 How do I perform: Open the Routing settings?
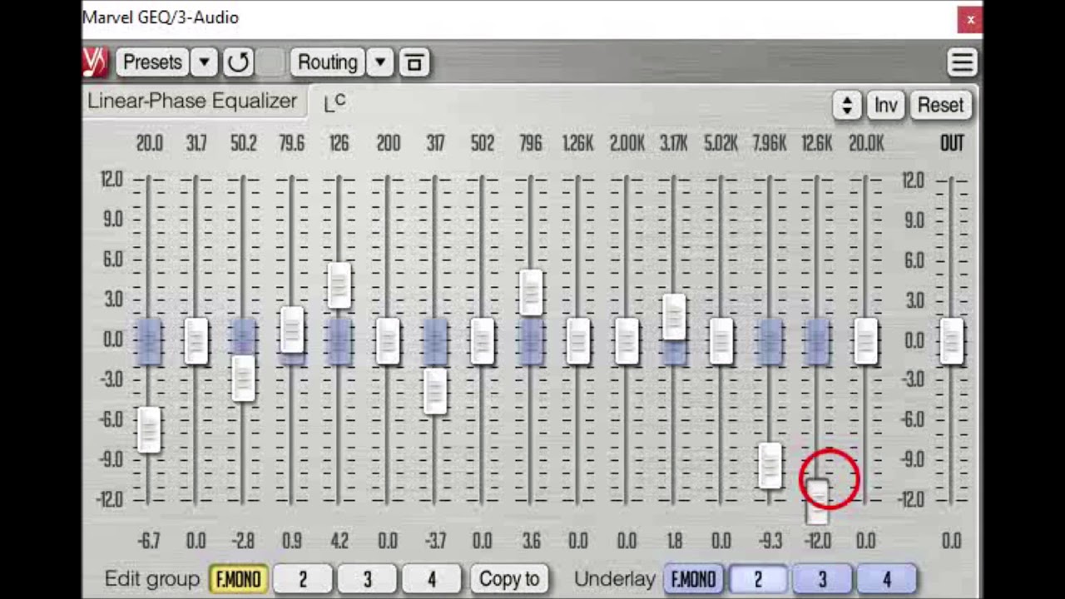tap(328, 62)
